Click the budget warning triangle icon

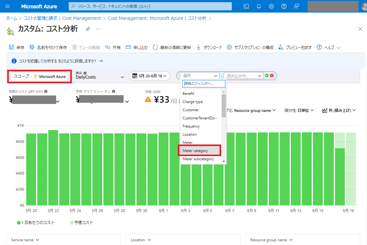click(x=148, y=100)
